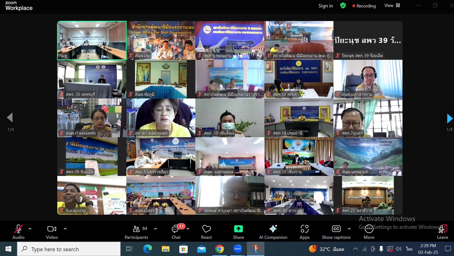Select the สพร. 35 เพชรบุรี video tile
This screenshot has height=256, width=454.
click(92, 79)
